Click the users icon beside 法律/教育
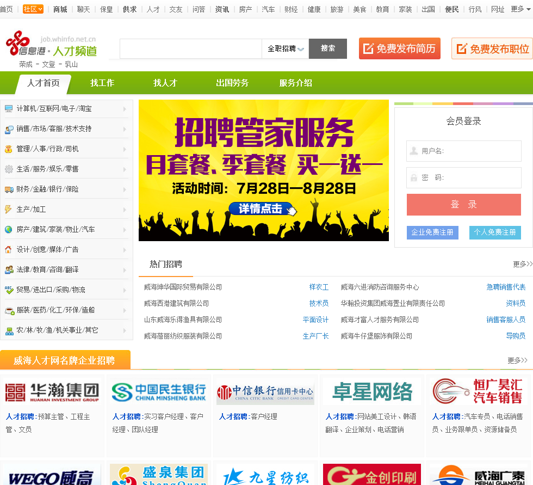Screen dimensions: 533x485 [9, 269]
